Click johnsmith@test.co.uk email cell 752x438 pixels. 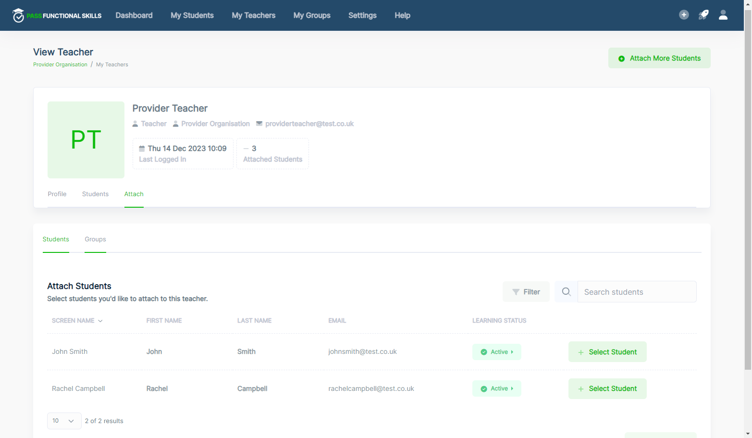(362, 351)
